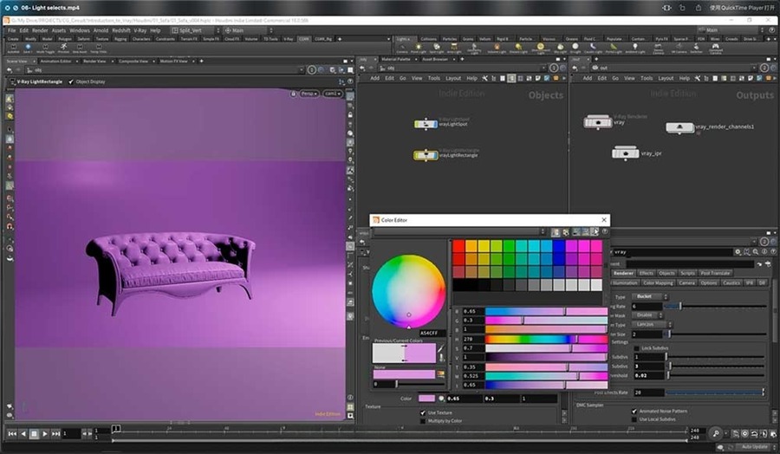Open the Persp viewport dropdown
Viewport: 780px width, 454px height.
[x=309, y=94]
